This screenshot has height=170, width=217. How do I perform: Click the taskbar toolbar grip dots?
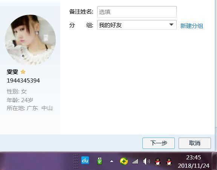coord(76,161)
